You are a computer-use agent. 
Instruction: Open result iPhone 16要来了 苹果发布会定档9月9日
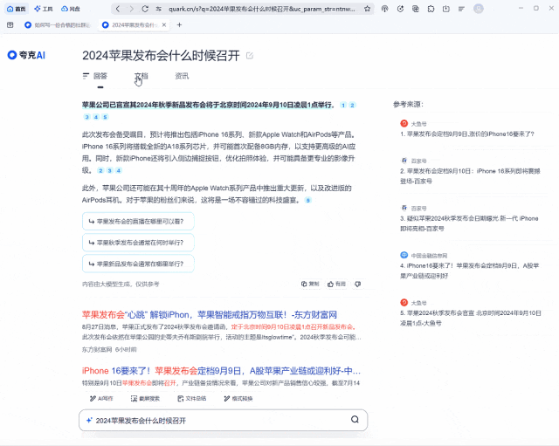tap(221, 371)
